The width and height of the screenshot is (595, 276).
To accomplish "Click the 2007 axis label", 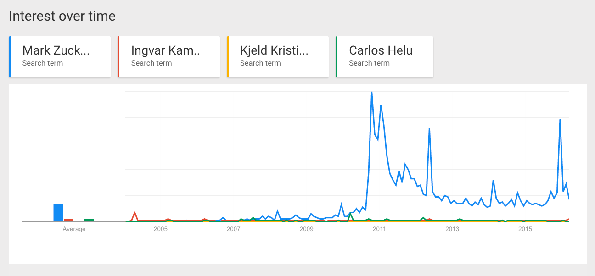I will pyautogui.click(x=234, y=229).
